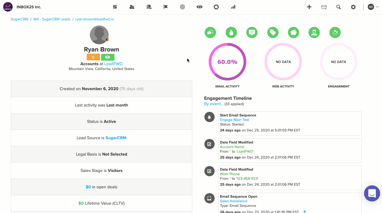Click the magnifying glass search icon
Screen dimensions: 382x213
point(339,7)
